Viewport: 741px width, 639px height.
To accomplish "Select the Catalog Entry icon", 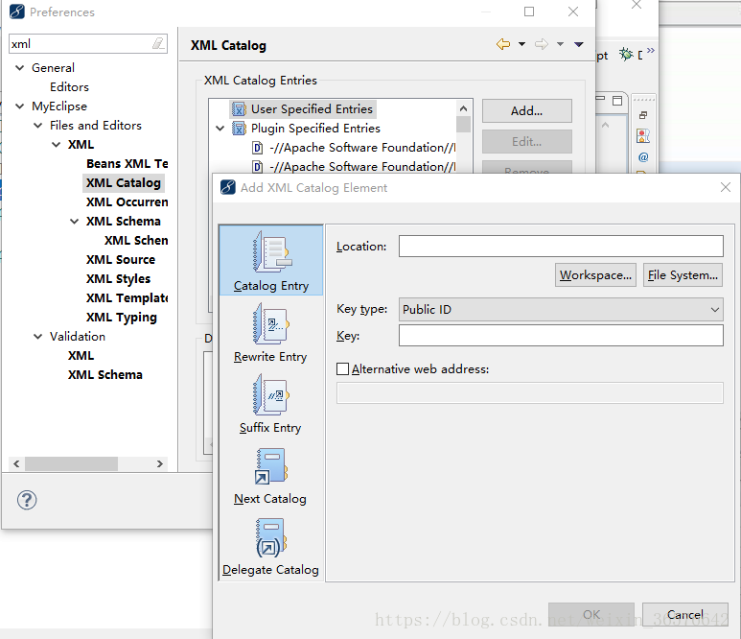I will click(x=271, y=251).
